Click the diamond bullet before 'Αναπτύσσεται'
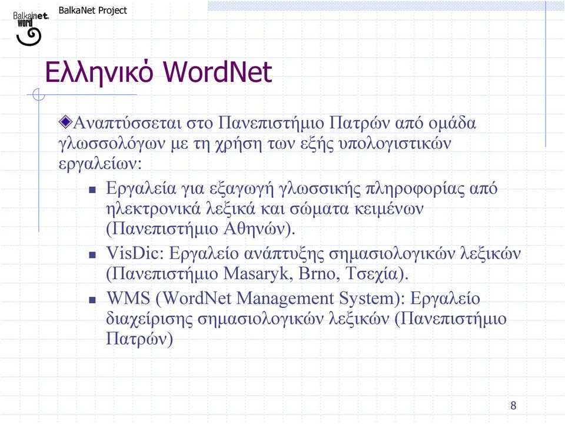The height and width of the screenshot is (424, 565). (x=65, y=122)
